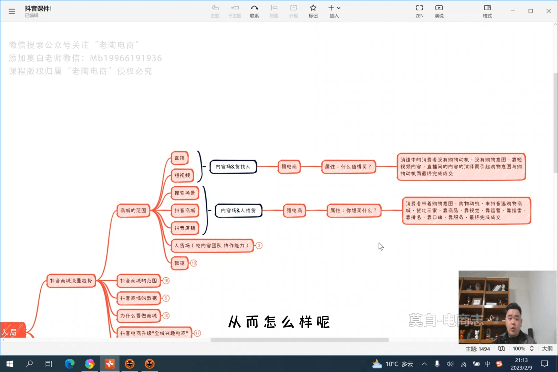The height and width of the screenshot is (372, 558).
Task: Open the 插入 insert dropdown
Action: [334, 11]
